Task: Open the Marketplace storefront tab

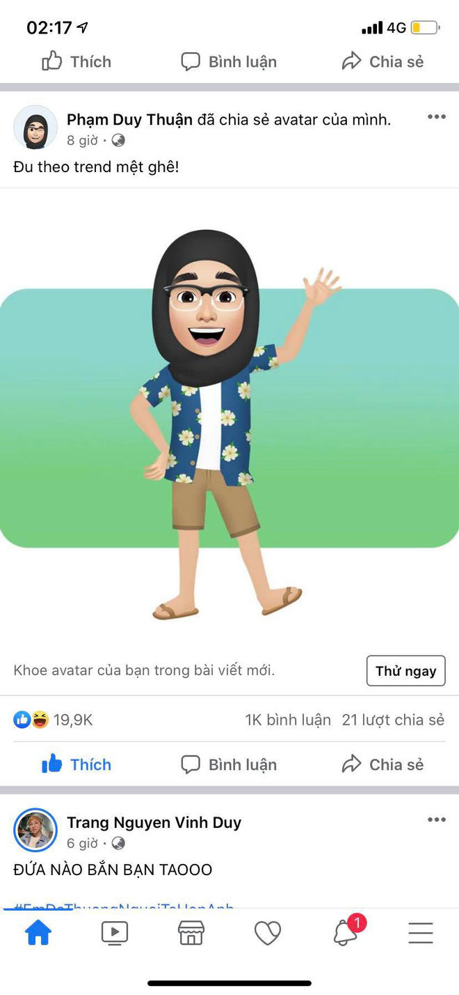Action: pos(191,932)
